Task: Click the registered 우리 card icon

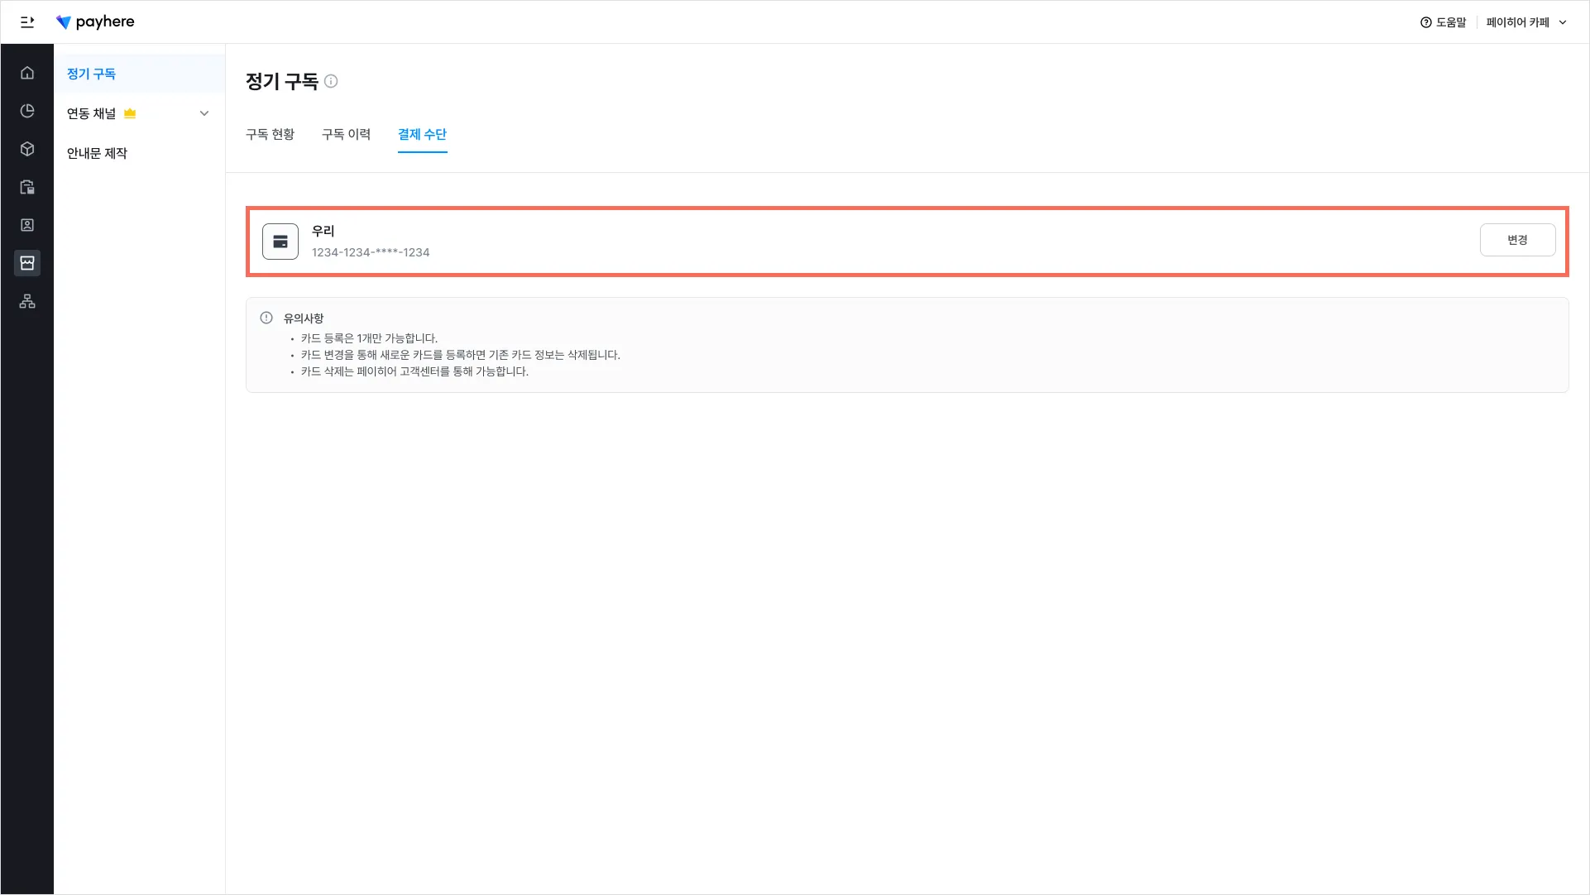Action: [280, 242]
